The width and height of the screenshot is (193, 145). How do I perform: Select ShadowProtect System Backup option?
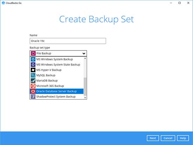(57, 97)
